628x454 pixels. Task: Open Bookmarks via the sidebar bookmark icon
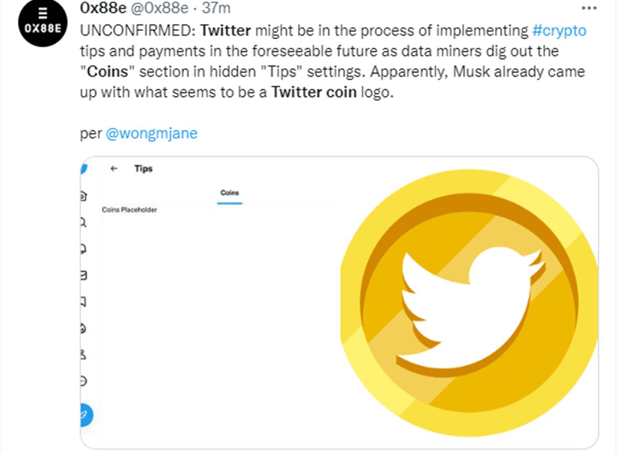[x=83, y=302]
